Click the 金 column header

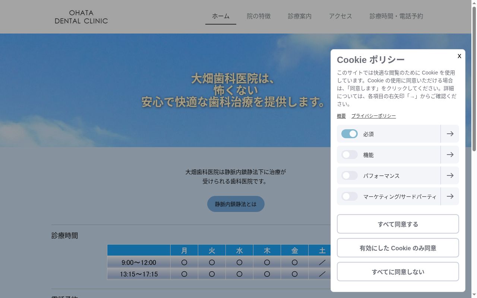294,250
